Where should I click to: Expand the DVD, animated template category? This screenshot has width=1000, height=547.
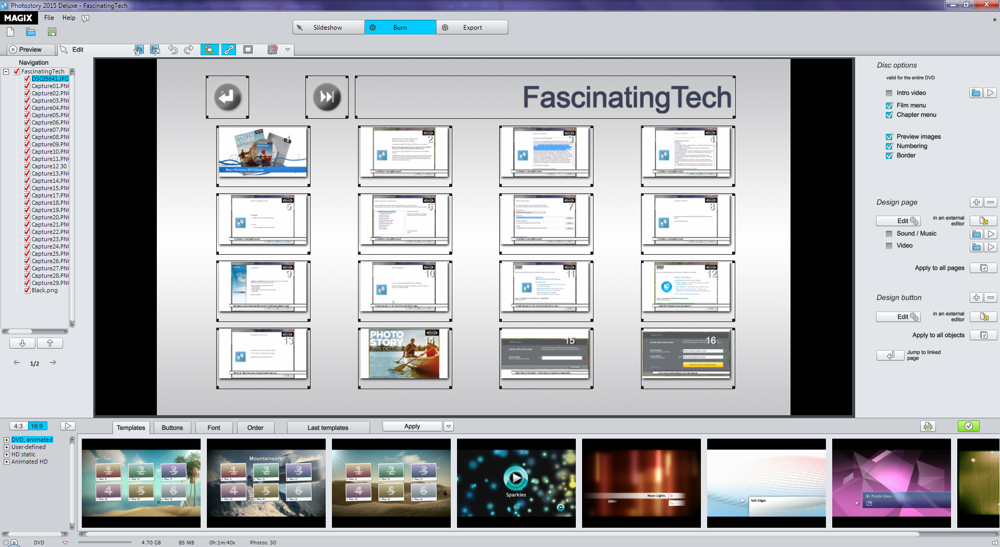coord(7,440)
